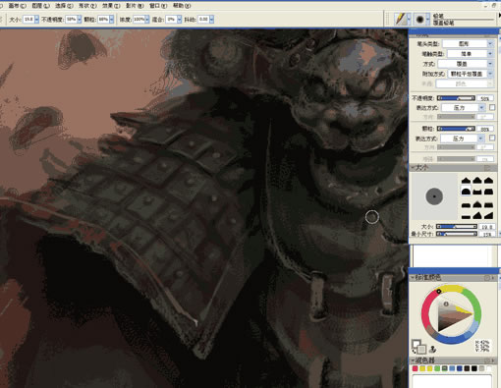Toggle invert checkbox beside grain 表达方式
The width and height of the screenshot is (501, 388).
[492, 139]
